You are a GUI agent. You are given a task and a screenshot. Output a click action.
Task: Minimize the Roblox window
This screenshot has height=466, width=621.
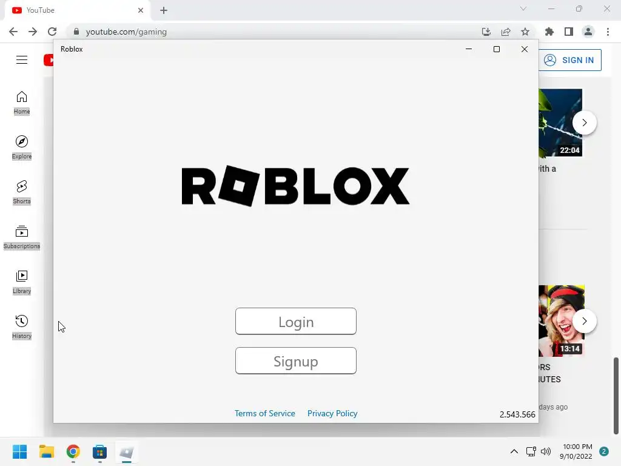pyautogui.click(x=469, y=49)
